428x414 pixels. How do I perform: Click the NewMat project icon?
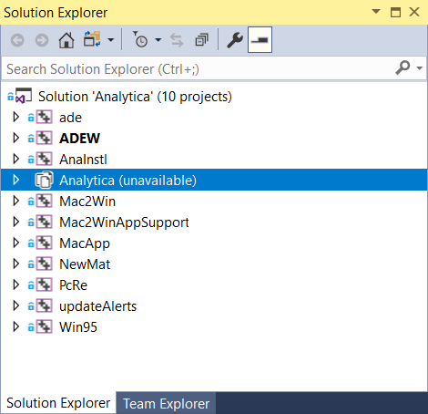45,264
